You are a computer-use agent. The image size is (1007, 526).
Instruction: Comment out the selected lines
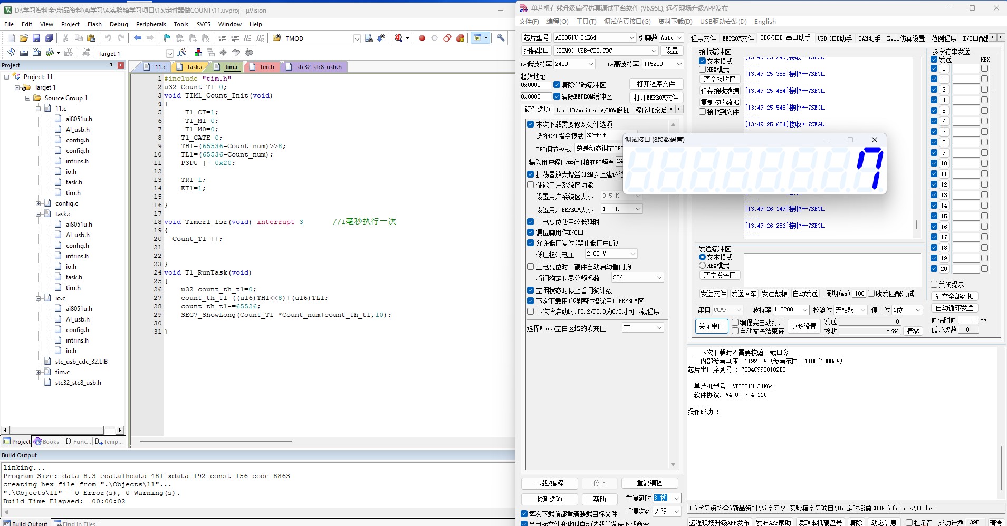coord(247,38)
